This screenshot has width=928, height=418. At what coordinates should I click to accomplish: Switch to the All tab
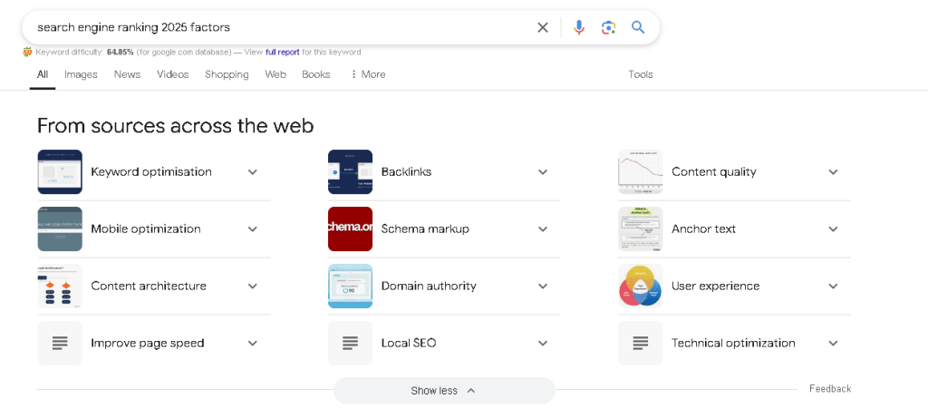click(x=43, y=74)
